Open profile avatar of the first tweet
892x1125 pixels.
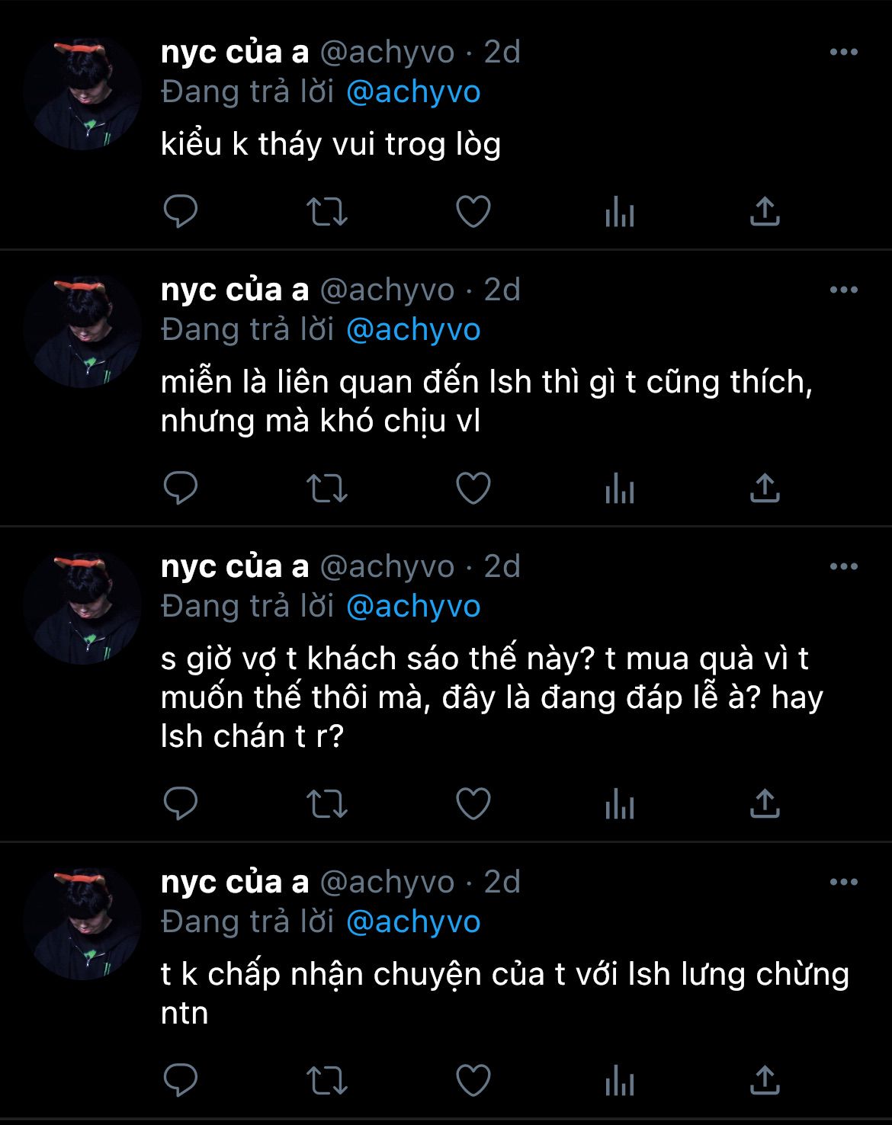pos(82,91)
